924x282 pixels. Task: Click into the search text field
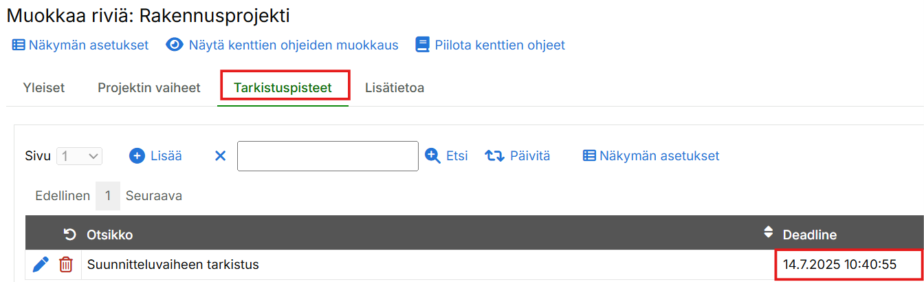point(327,156)
